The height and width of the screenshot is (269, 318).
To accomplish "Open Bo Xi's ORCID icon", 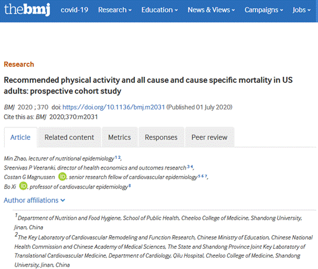I will [23, 186].
